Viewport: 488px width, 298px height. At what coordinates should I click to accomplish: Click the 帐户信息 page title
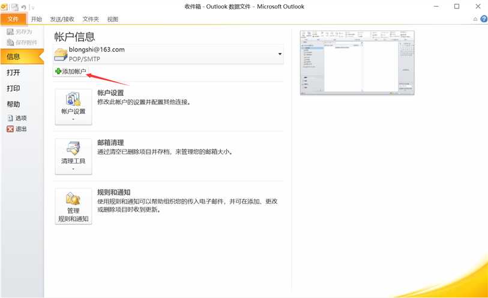pos(74,37)
